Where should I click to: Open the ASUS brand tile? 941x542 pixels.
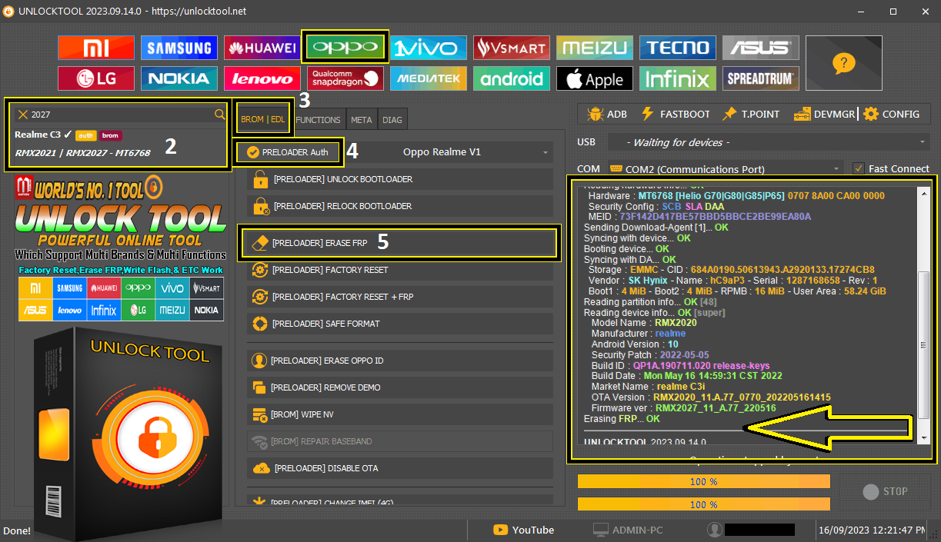[761, 48]
